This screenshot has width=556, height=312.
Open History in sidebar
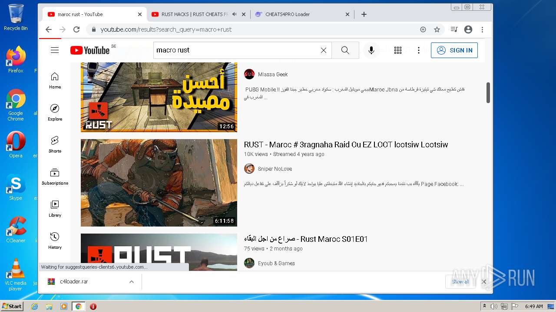(55, 241)
